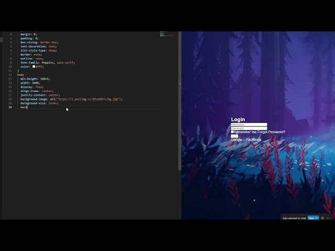Click the "Remember me" label text

(245, 132)
